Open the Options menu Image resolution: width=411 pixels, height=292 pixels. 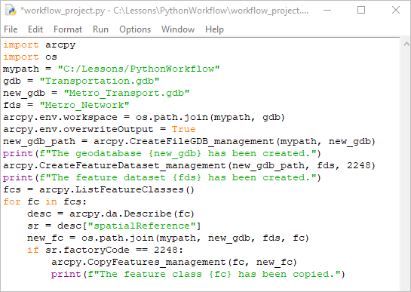click(x=135, y=29)
